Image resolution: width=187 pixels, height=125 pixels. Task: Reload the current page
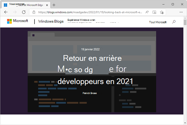[x=24, y=12]
